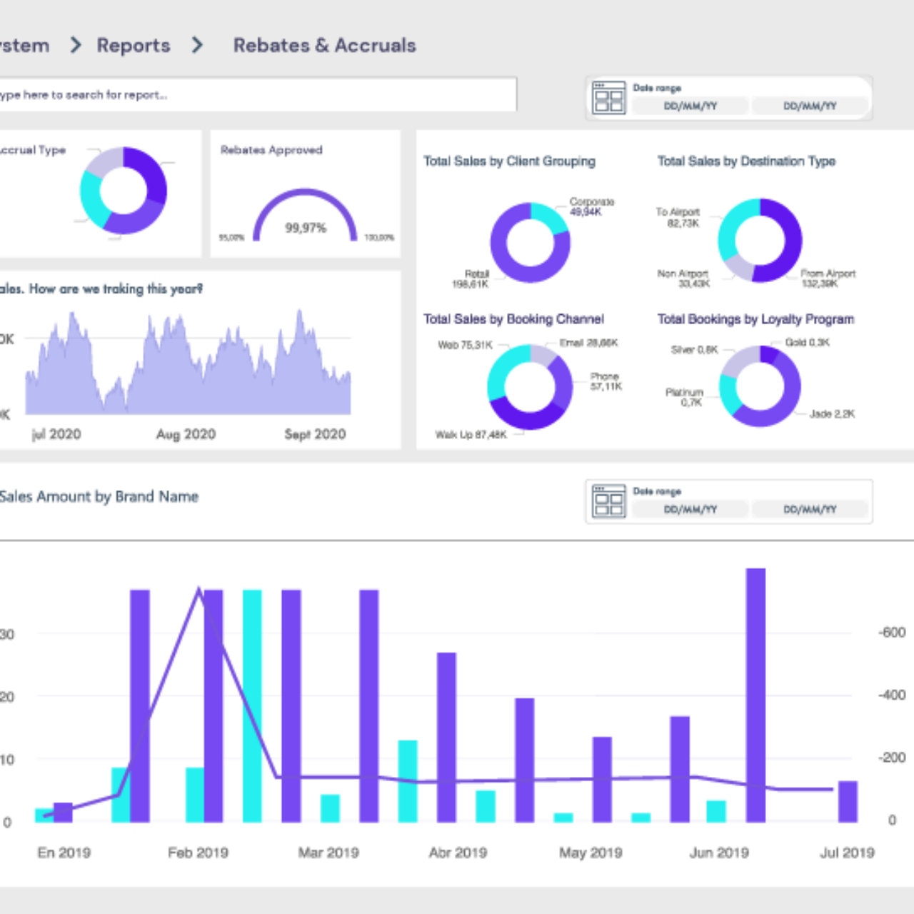The image size is (914, 914).
Task: Click the start DD/MM/YY field in Brand Name date range
Action: click(x=688, y=509)
